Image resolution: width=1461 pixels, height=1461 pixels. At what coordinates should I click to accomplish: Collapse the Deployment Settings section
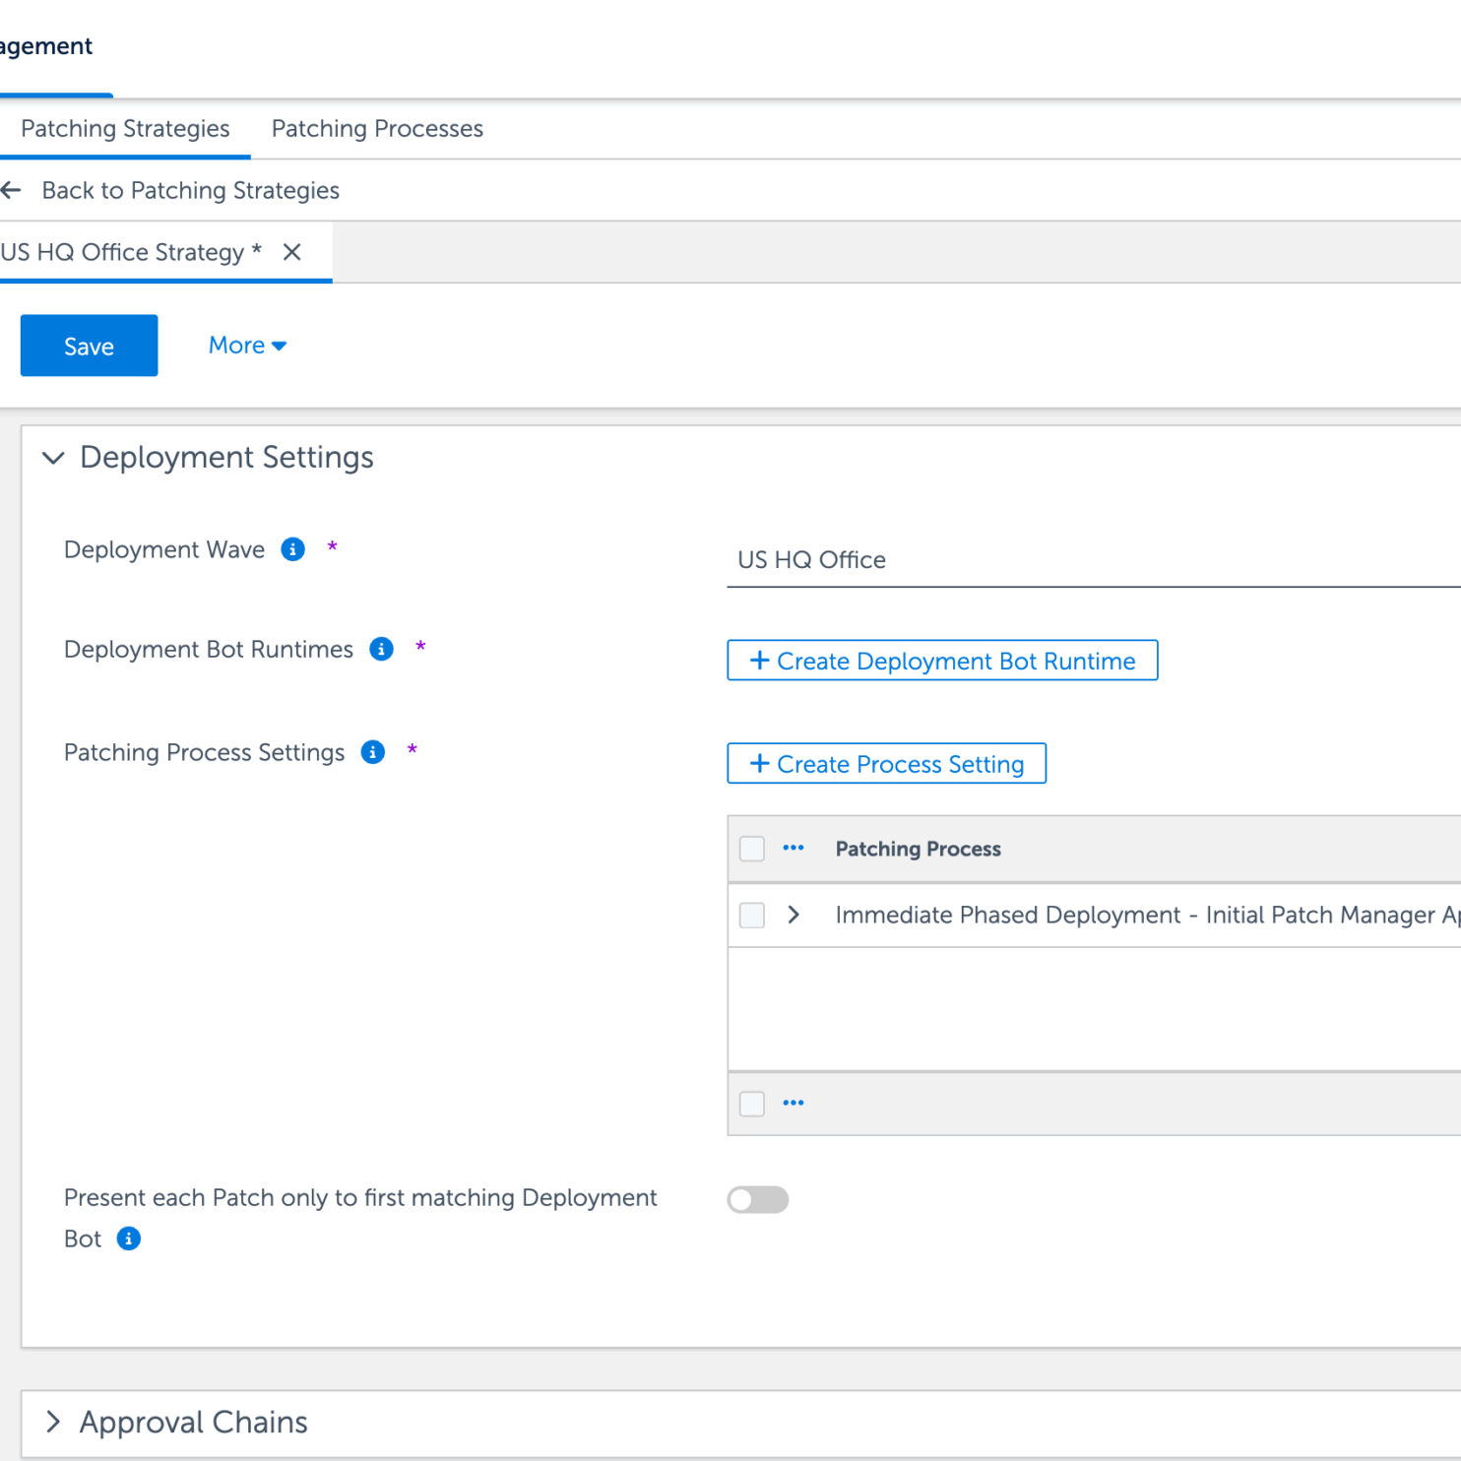pos(53,458)
